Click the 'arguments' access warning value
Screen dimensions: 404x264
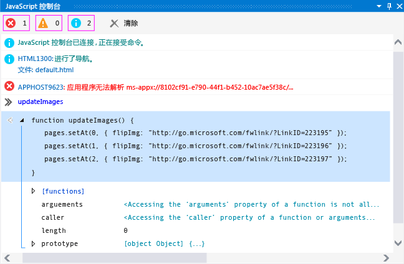coord(251,204)
